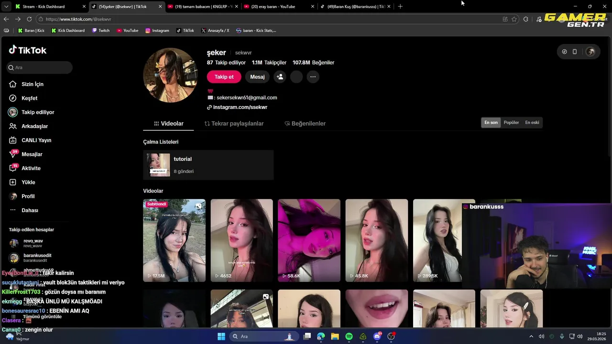Switch to the Videolar tab

[168, 123]
